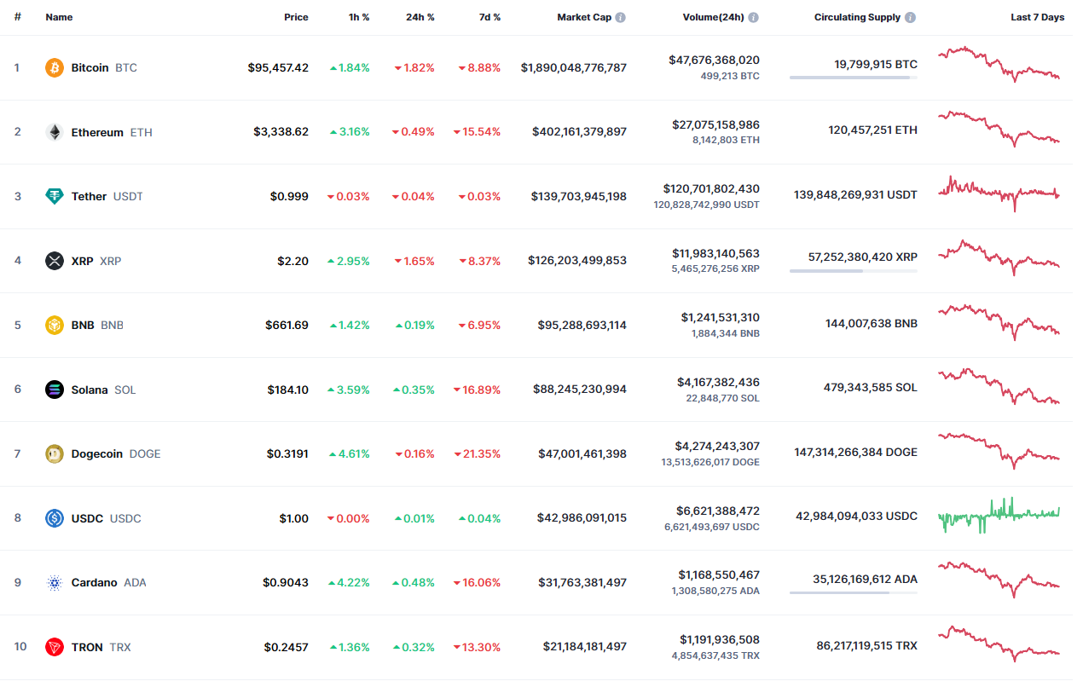Viewport: 1083px width, 687px height.
Task: Open the USDC name link
Action: (x=107, y=518)
